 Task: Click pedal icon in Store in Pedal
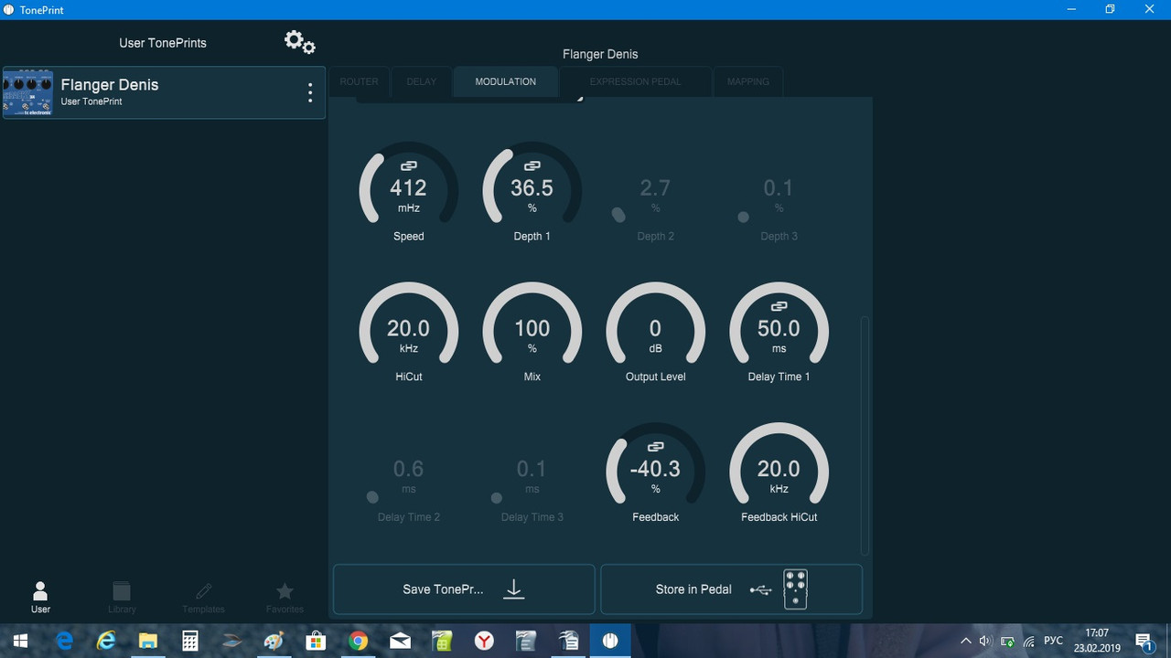(x=796, y=589)
